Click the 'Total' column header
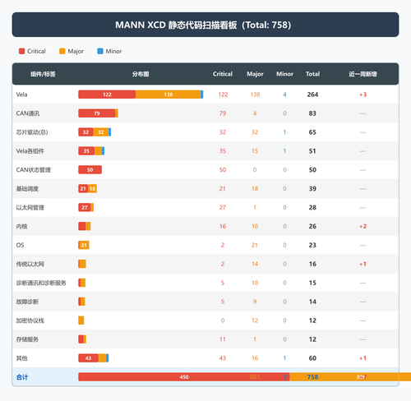The height and width of the screenshot is (401, 411). (312, 74)
